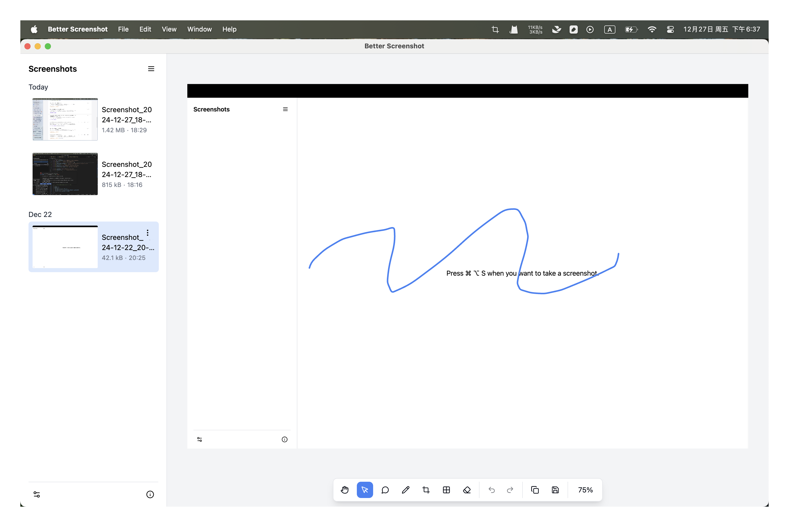This screenshot has width=789, height=527.
Task: Open the three-dot menu on the Dec 22 screenshot
Action: click(147, 232)
